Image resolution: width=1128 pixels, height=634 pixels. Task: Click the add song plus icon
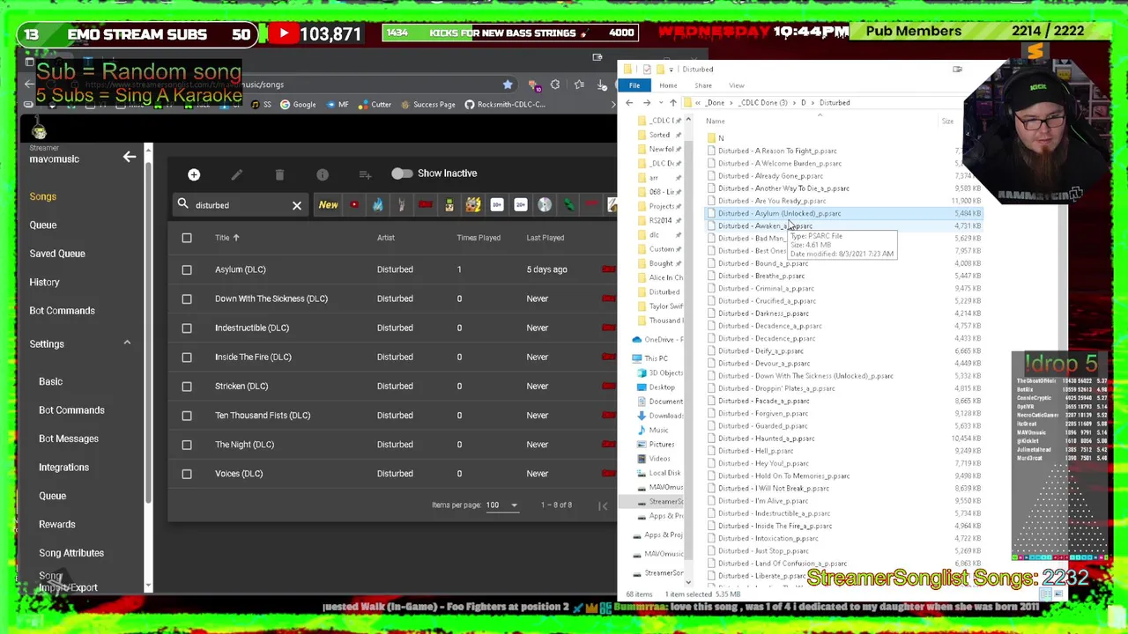(194, 174)
